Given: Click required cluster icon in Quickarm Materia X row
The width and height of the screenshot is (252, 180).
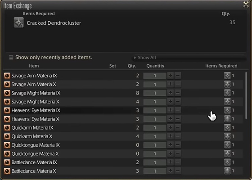Looking at the screenshot, I should tap(227, 136).
